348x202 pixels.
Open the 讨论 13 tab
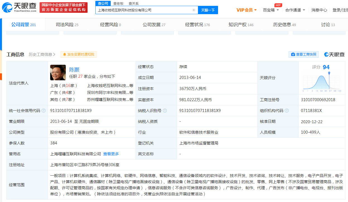[x=328, y=25]
